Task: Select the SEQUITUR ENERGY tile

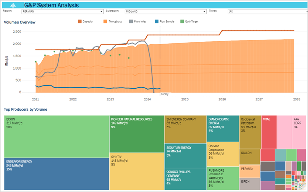Action: point(185,156)
